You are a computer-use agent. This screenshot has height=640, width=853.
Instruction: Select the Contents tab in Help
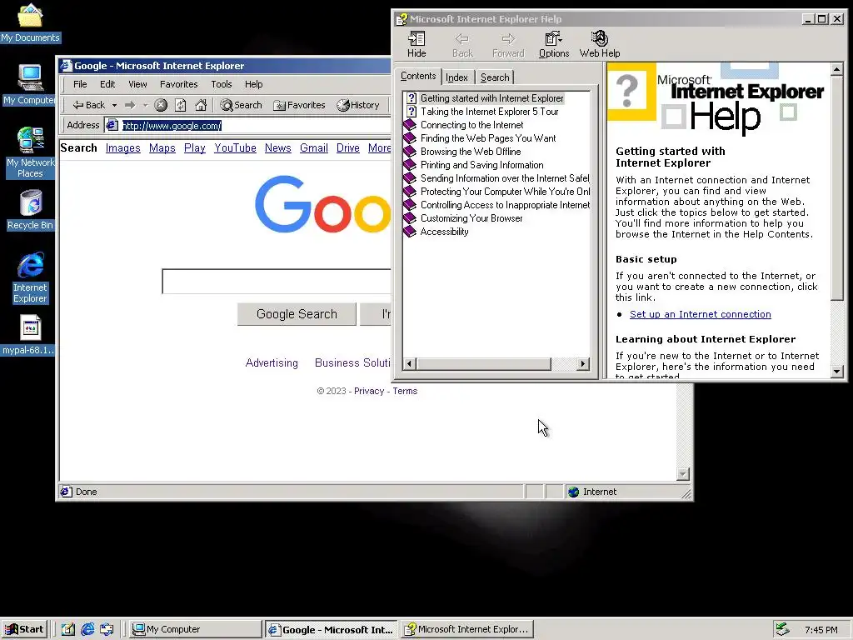point(418,76)
